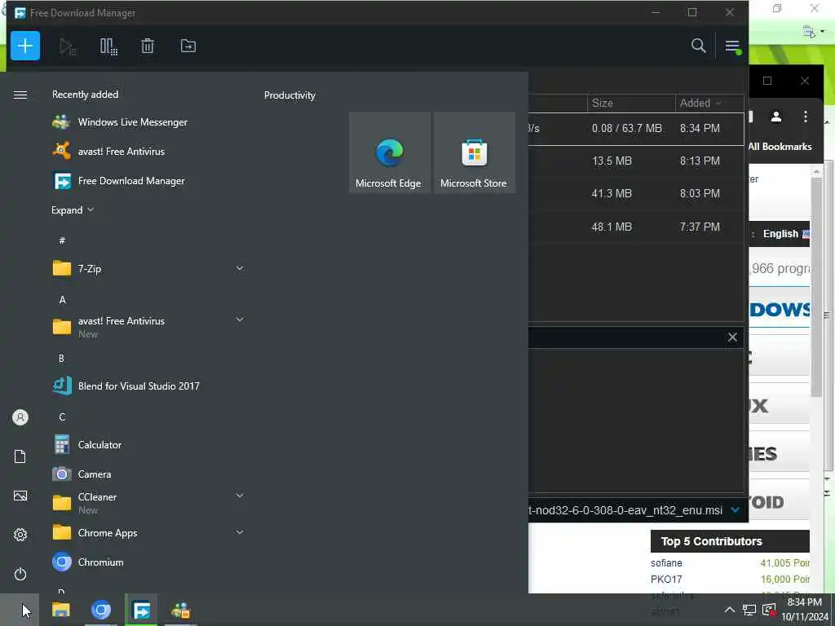Open Documents from Start sidebar

tap(20, 456)
